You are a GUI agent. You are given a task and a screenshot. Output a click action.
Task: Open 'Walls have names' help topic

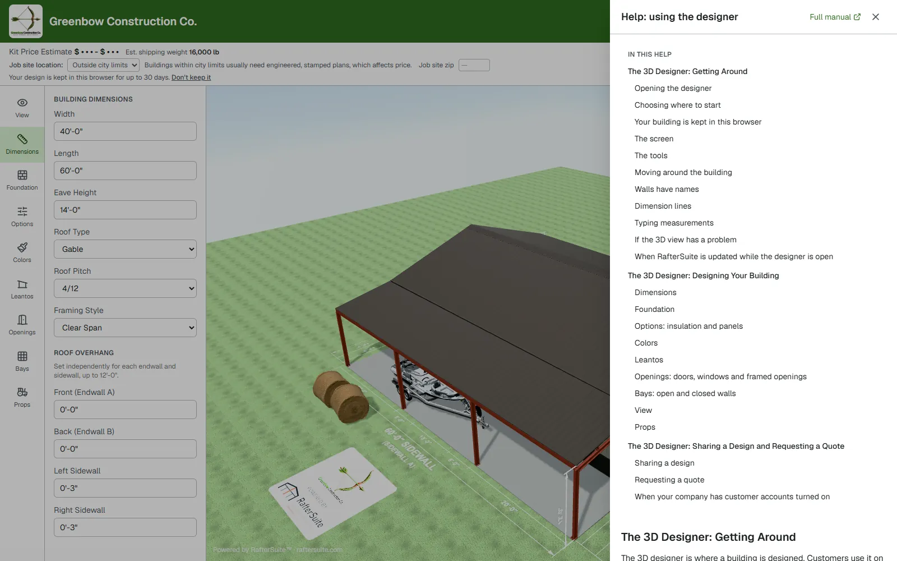click(667, 189)
